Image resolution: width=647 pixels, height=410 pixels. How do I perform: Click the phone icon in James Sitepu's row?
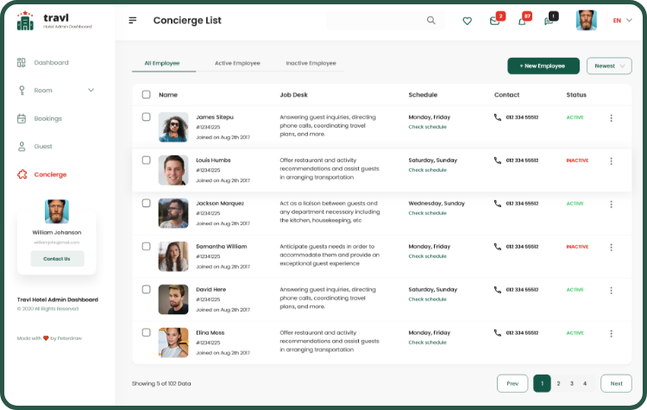(x=497, y=117)
